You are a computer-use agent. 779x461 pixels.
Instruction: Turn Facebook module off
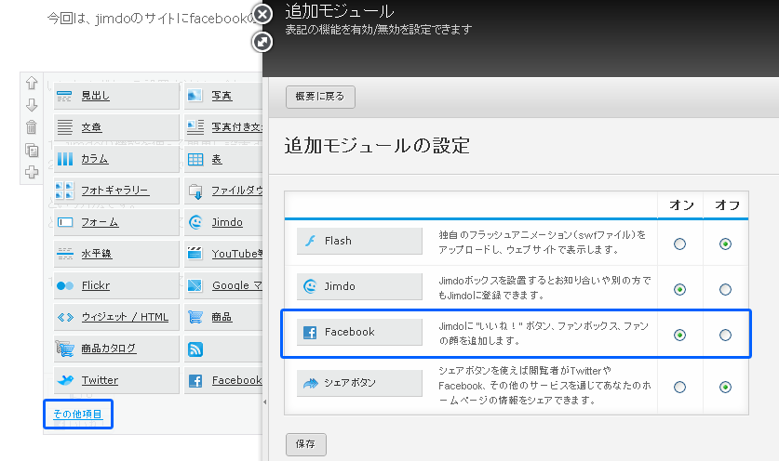725,335
